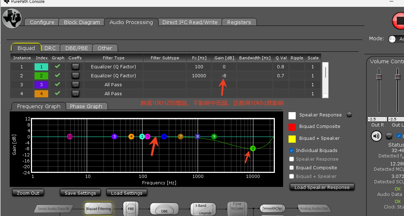Toggle the Mode switch
This screenshot has width=404, height=216.
tap(392, 39)
